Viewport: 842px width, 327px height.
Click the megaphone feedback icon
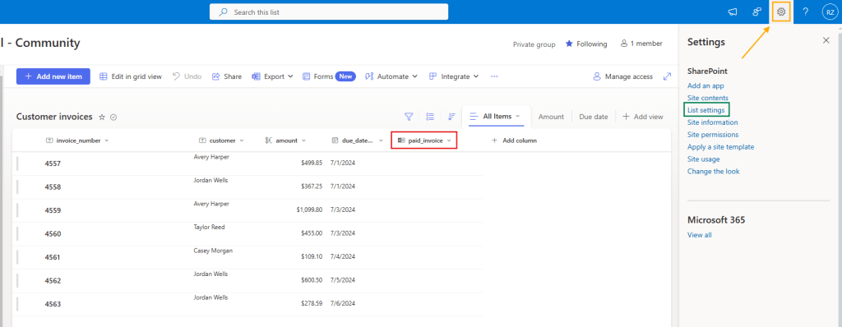(x=733, y=12)
